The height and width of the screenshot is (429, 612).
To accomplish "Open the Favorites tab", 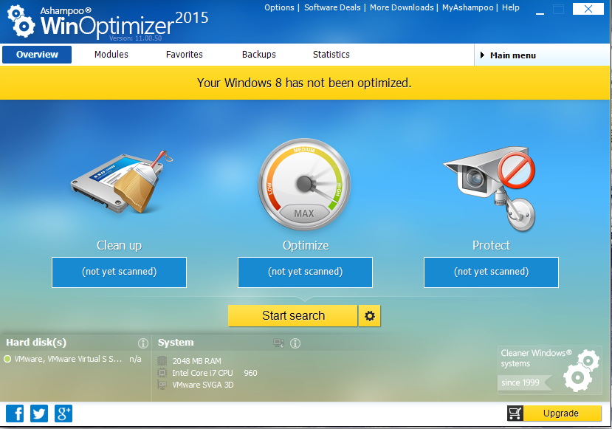I will (x=185, y=54).
